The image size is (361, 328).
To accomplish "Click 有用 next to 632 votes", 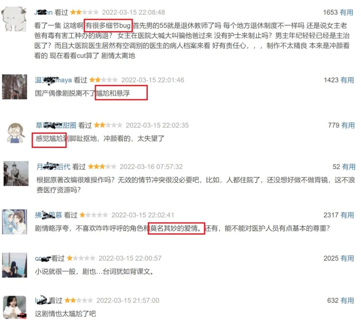I will click(x=347, y=300).
